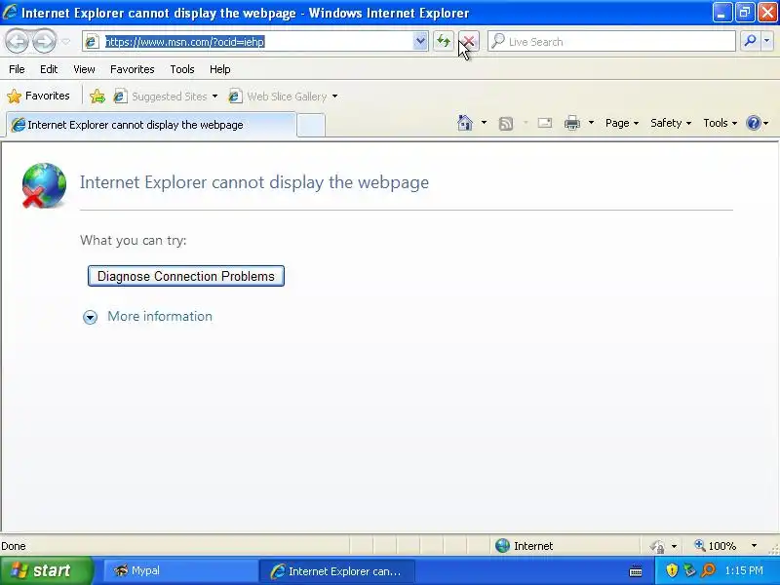Click the green Refresh arrows icon
Viewport: 780px width, 585px height.
point(444,41)
